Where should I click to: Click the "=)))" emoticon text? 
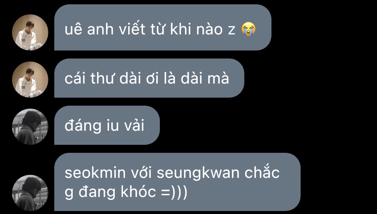pyautogui.click(x=174, y=193)
